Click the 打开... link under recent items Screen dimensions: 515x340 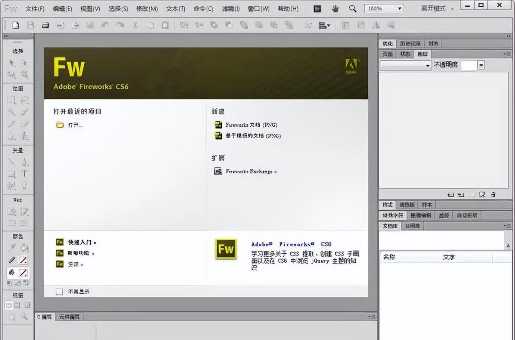[x=75, y=125]
